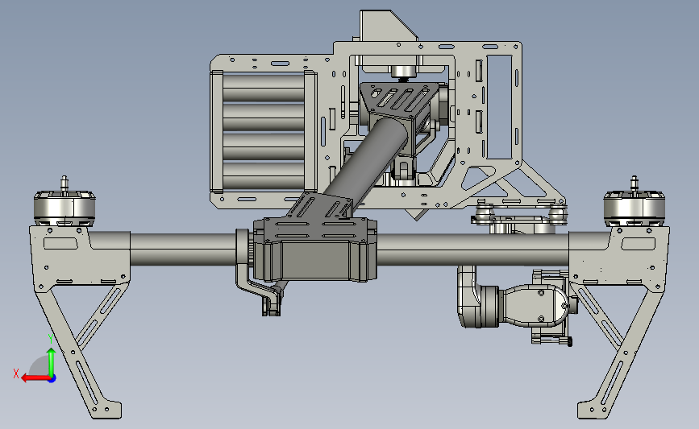Select the left section of the horizontal boom tube
Screen dimensions: 699x429
(183, 249)
